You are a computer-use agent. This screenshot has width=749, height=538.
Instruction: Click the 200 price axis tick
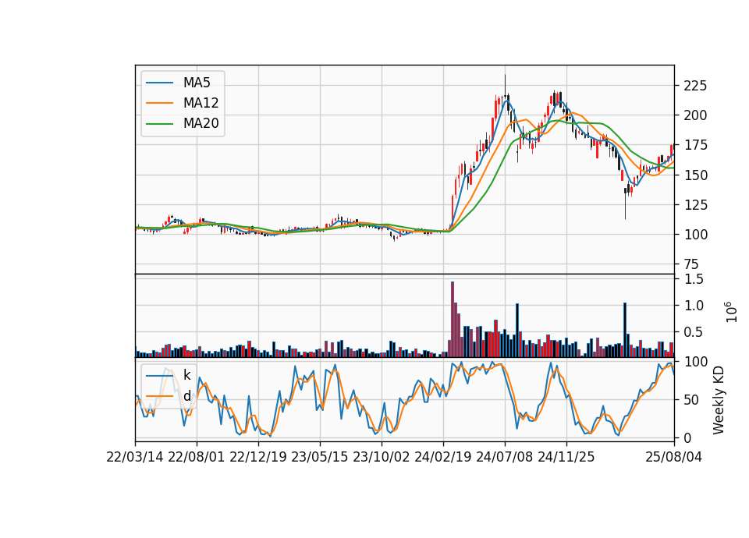click(x=695, y=115)
